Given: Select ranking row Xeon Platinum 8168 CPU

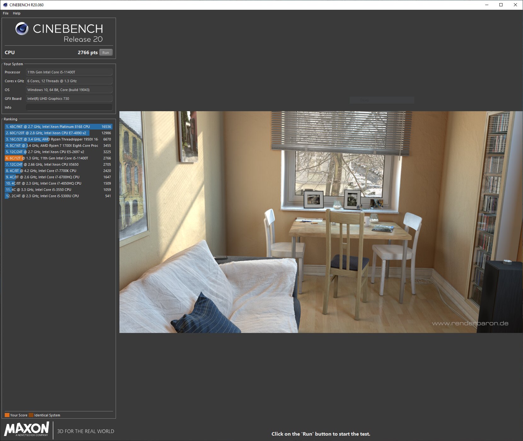Looking at the screenshot, I should click(x=59, y=127).
